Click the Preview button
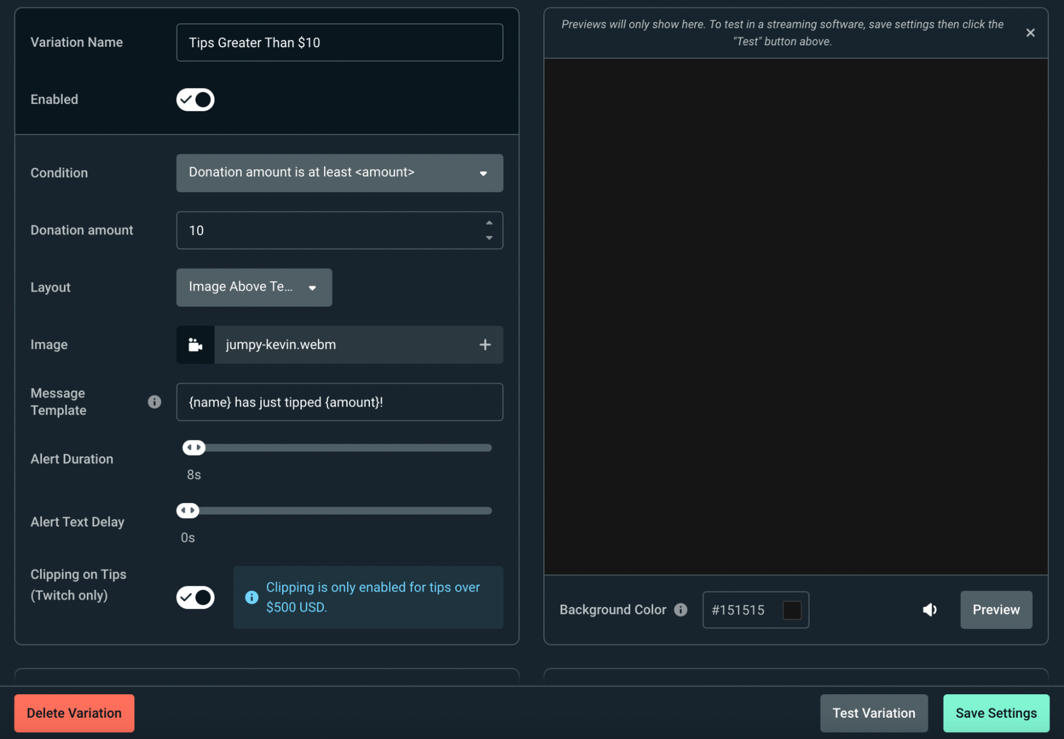Image resolution: width=1064 pixels, height=739 pixels. click(996, 610)
